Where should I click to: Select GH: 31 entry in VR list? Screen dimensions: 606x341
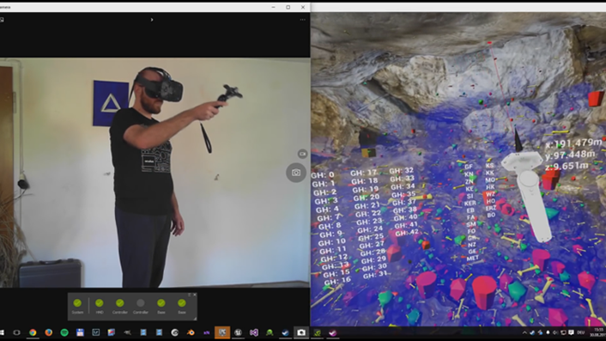coord(375,275)
